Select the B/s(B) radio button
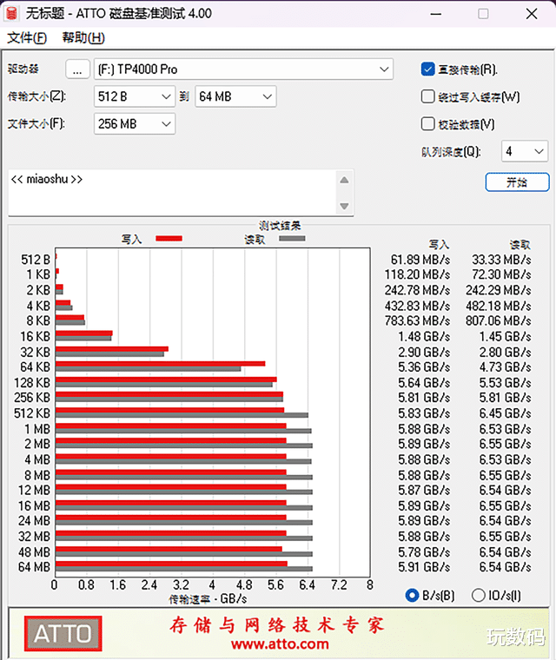Viewport: 556px width, 660px height. (412, 595)
